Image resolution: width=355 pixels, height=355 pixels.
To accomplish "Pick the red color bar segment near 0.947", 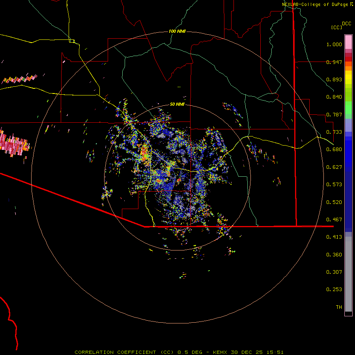I will 348,59.
